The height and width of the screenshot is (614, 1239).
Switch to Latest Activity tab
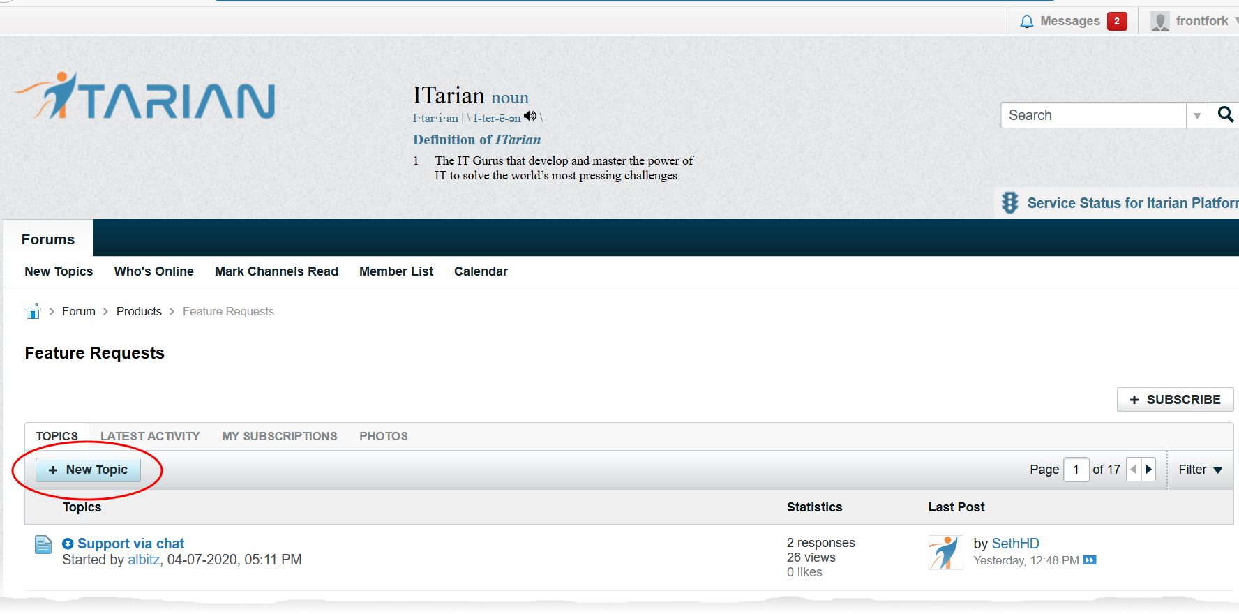point(150,436)
